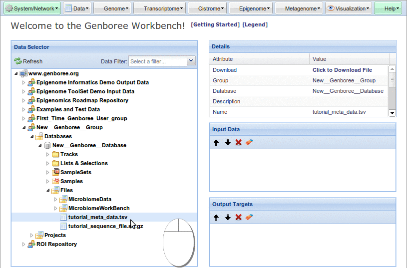The height and width of the screenshot is (268, 407).
Task: Open the Visualization menu
Action: tap(349, 8)
